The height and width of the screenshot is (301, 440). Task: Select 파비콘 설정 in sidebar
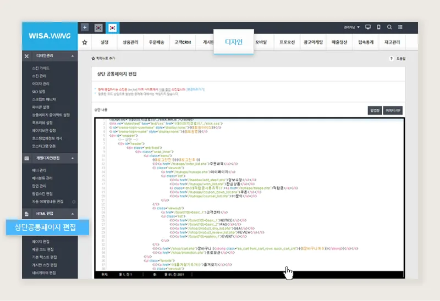[x=41, y=107]
